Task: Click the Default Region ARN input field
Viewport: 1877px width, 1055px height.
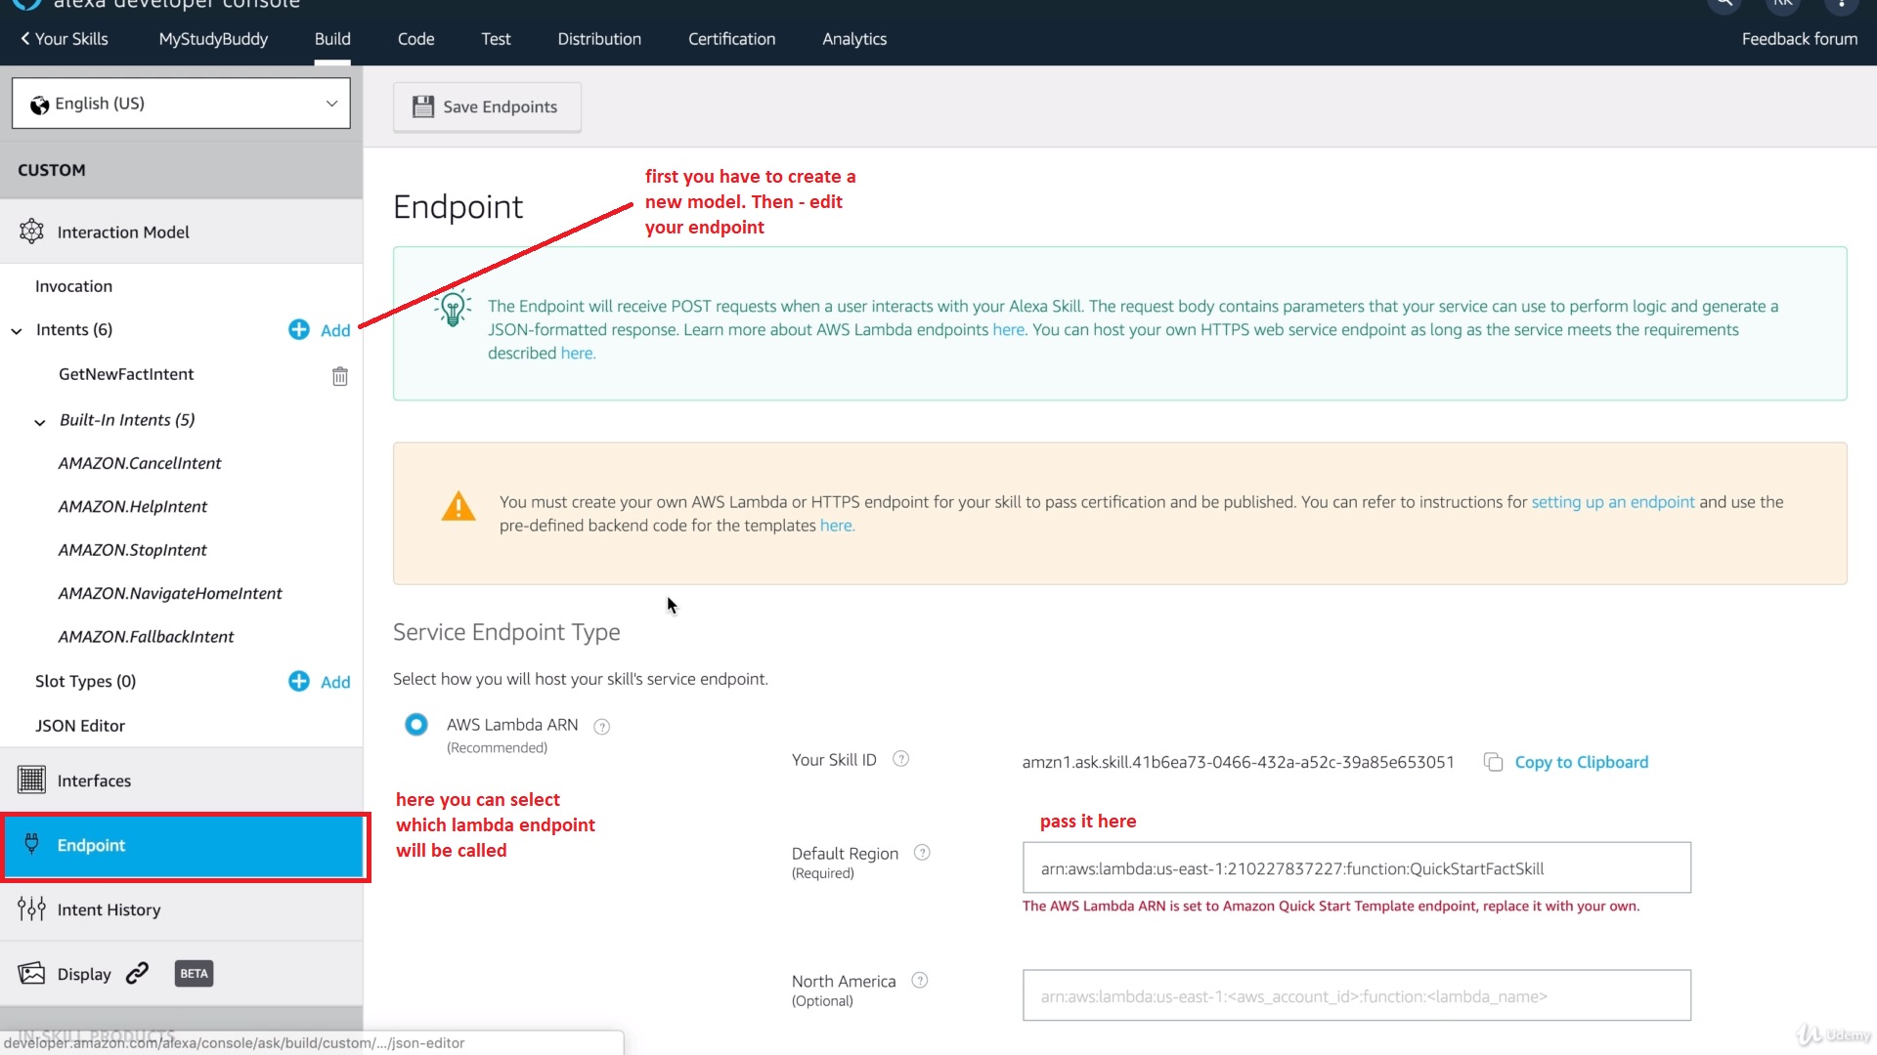Action: (x=1356, y=868)
